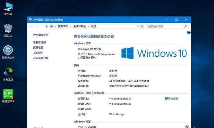The width and height of the screenshot is (214, 128).
Task: Click the Windows 10 专业版 text
Action: coord(90,49)
